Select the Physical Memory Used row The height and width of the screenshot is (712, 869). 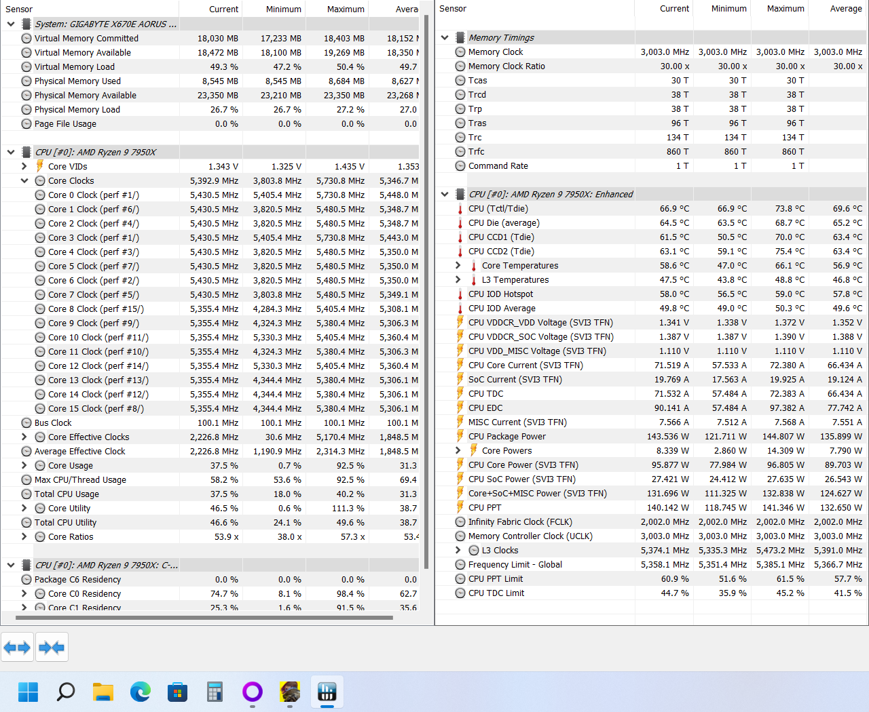210,81
